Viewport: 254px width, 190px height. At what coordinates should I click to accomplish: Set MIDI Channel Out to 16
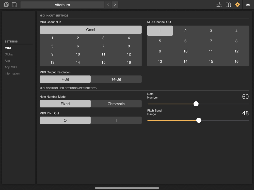coord(236,61)
